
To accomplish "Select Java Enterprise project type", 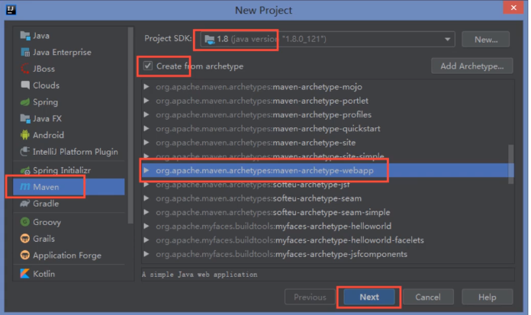I will 69,52.
